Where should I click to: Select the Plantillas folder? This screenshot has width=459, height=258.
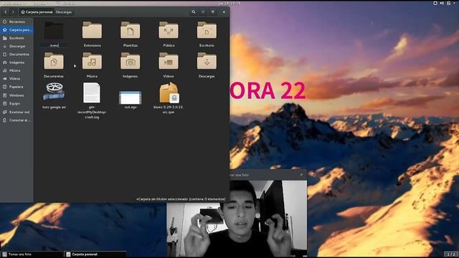point(131,30)
